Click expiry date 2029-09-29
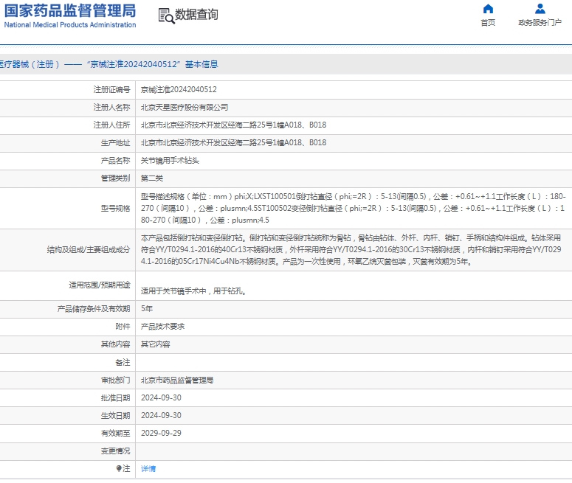 pos(161,433)
